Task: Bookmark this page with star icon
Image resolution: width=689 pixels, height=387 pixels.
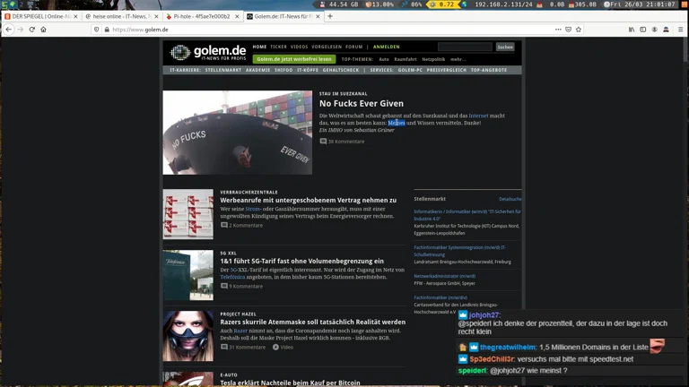Action: tap(580, 30)
